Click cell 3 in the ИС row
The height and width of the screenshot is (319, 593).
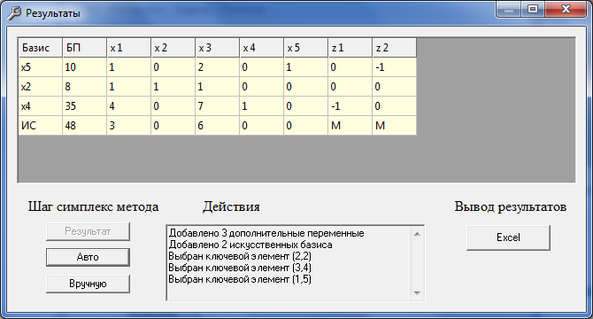128,126
